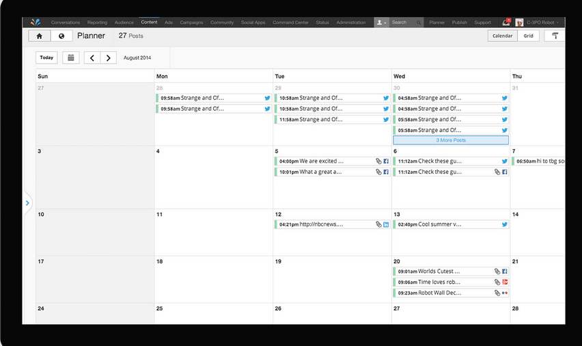Go to the next month arrow
This screenshot has height=346, width=582.
click(108, 58)
